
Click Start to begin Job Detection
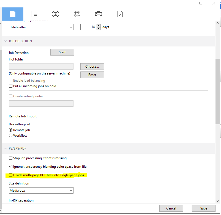coord(62,52)
